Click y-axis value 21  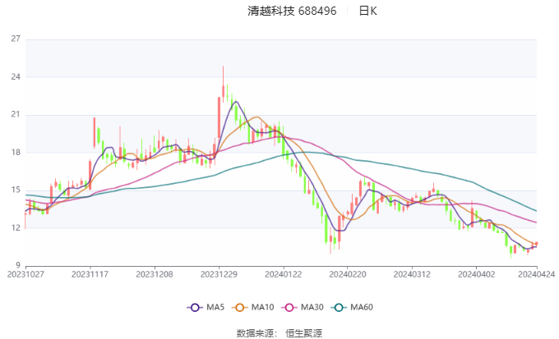(16, 115)
